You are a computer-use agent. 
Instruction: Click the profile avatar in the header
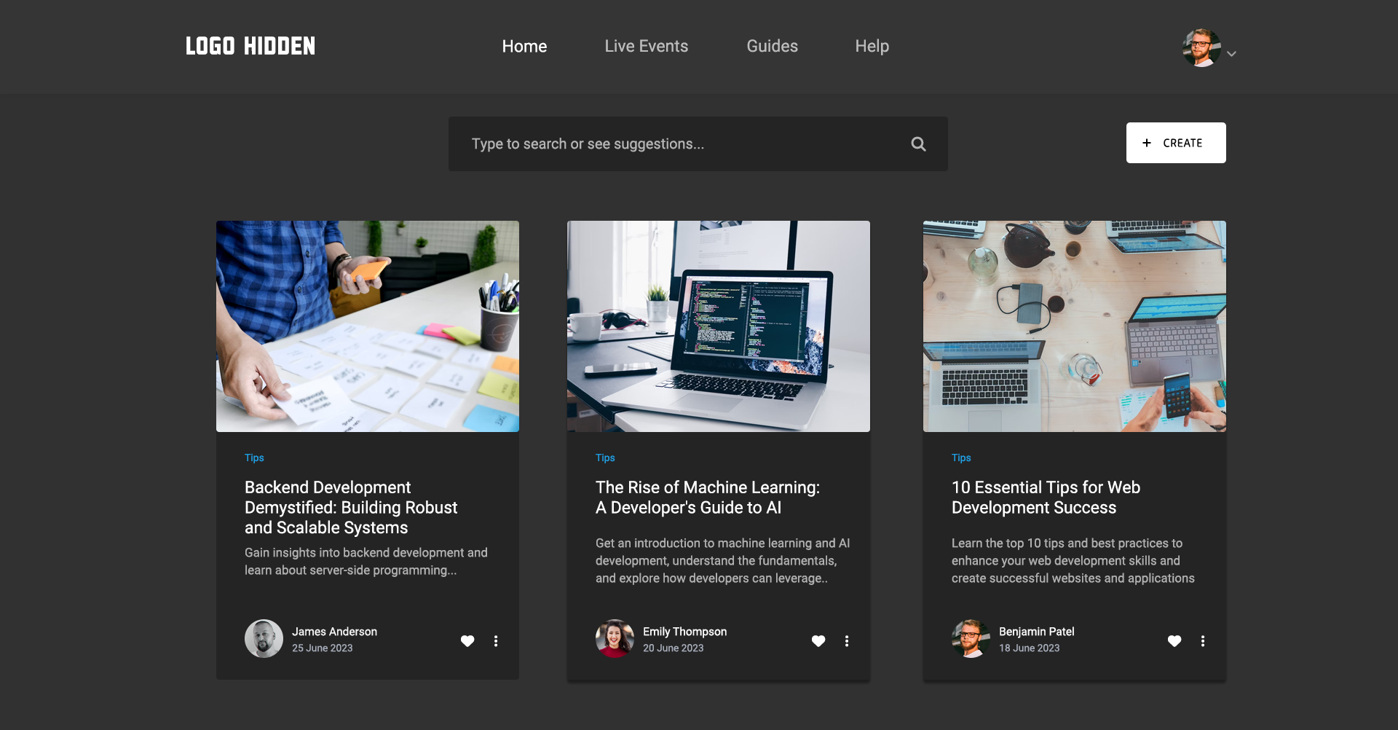pos(1201,48)
